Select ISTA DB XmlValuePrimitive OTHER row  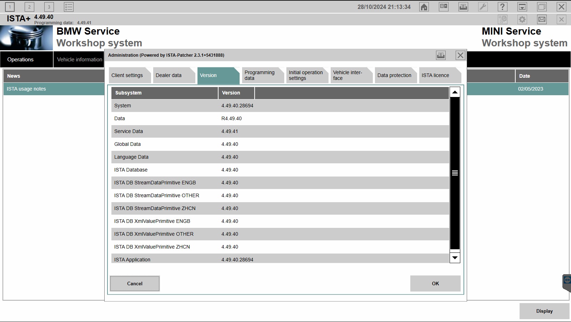[x=280, y=234]
